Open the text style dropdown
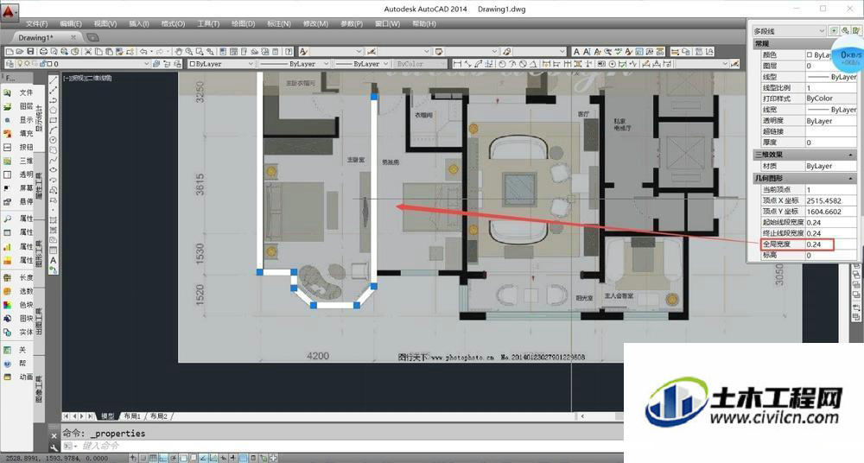The width and height of the screenshot is (864, 463). point(335,51)
